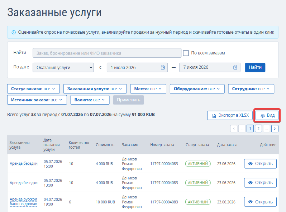Switch to page 2 of results
Screen dimensions: 286x212
(x=258, y=129)
